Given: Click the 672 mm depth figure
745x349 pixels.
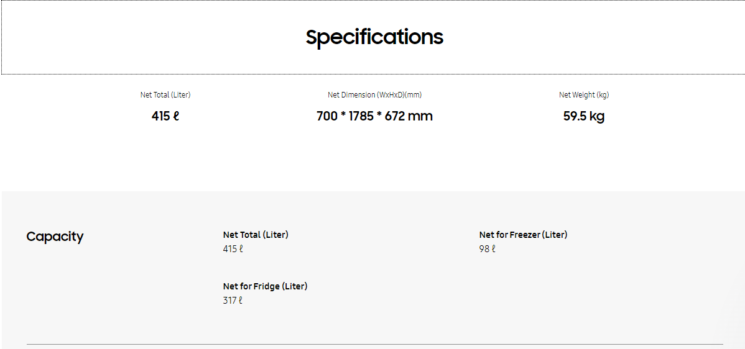Looking at the screenshot, I should [x=408, y=116].
